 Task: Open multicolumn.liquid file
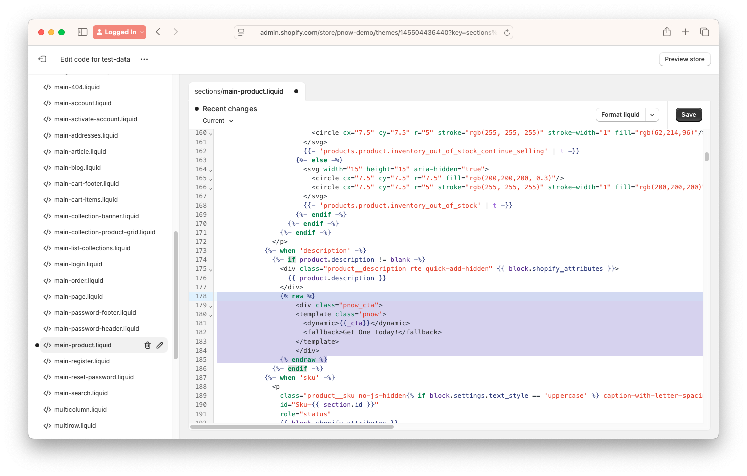(81, 410)
